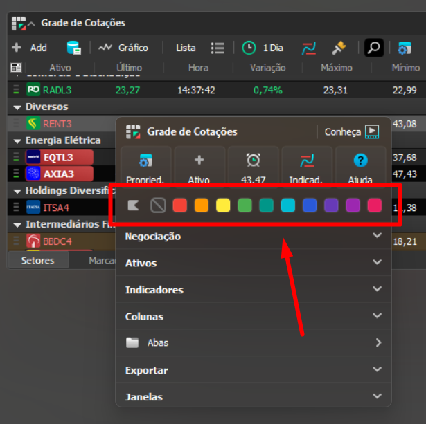This screenshot has height=424, width=426.
Task: Expand the Colunas section
Action: tap(254, 316)
